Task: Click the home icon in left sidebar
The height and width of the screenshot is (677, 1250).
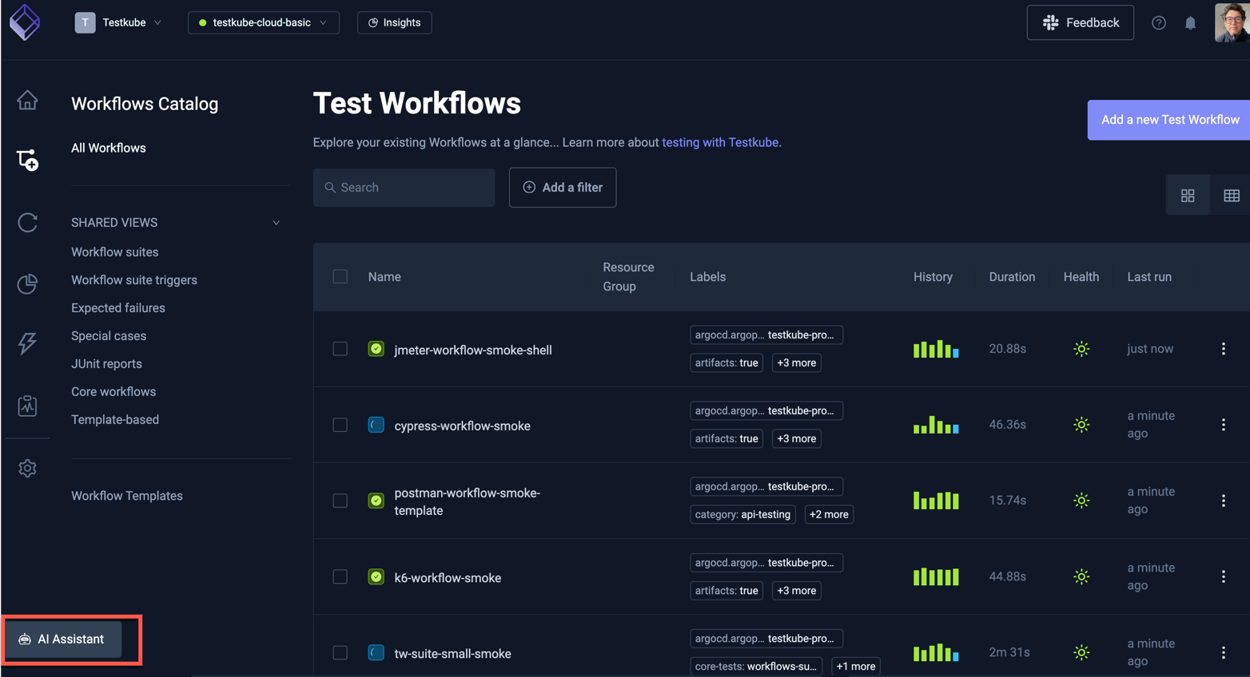Action: pos(27,101)
